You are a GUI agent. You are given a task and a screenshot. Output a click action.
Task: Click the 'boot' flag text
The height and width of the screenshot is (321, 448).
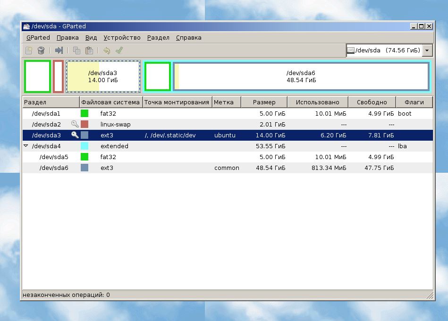pyautogui.click(x=405, y=113)
